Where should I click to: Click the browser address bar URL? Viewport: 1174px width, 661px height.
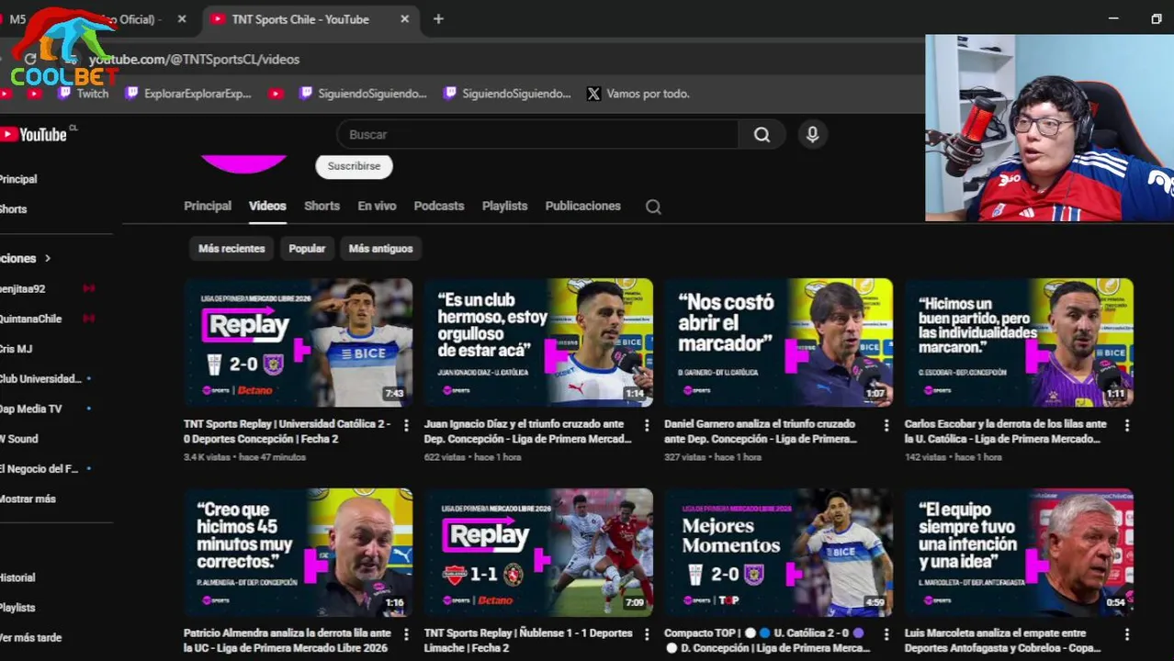tap(194, 59)
